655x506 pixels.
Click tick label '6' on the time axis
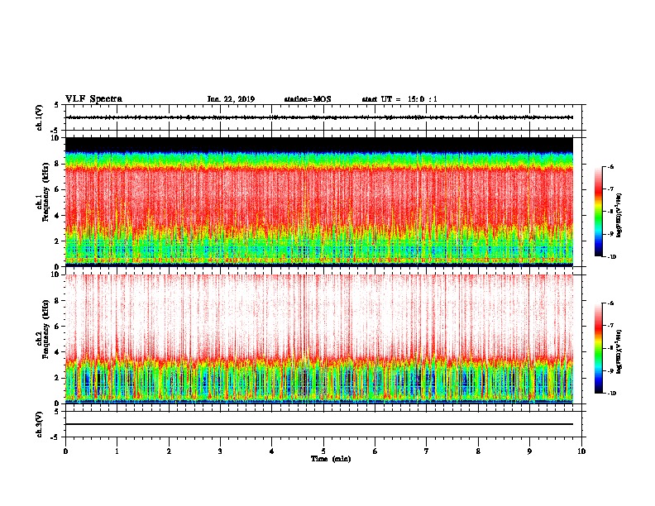pyautogui.click(x=375, y=451)
